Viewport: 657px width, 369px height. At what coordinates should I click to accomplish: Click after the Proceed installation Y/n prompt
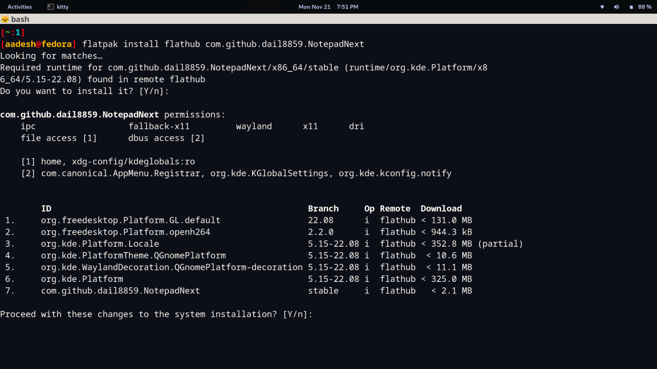click(319, 314)
